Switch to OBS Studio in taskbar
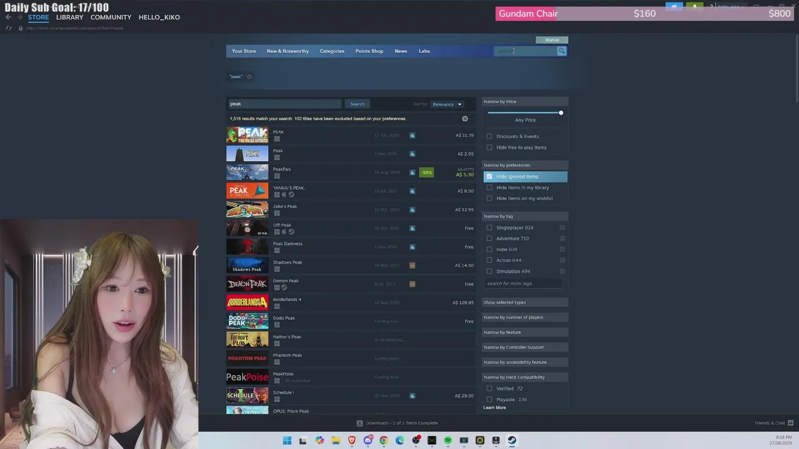 point(416,440)
